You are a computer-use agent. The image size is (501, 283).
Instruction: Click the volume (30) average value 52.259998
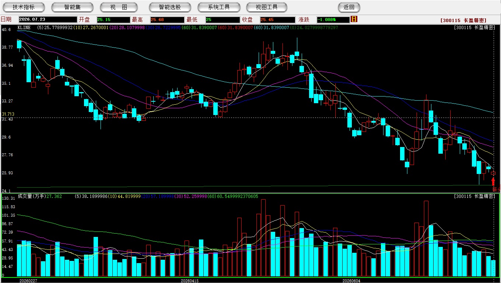[x=192, y=196]
